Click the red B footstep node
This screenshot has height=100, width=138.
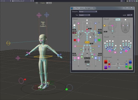point(109,64)
